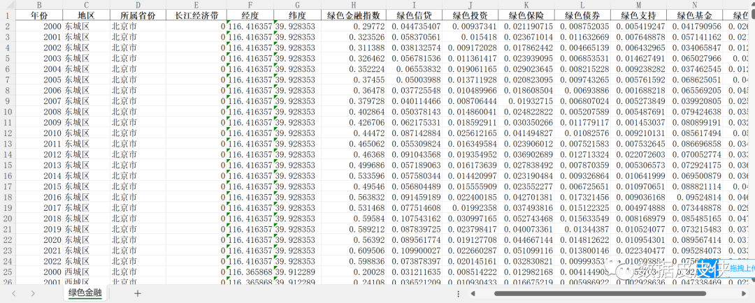Click the 长江经济带 header cell
The width and height of the screenshot is (755, 303).
pyautogui.click(x=196, y=15)
